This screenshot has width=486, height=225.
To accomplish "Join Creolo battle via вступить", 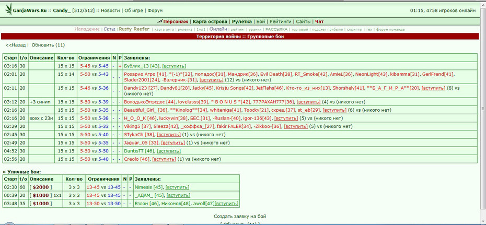I will [x=164, y=159].
